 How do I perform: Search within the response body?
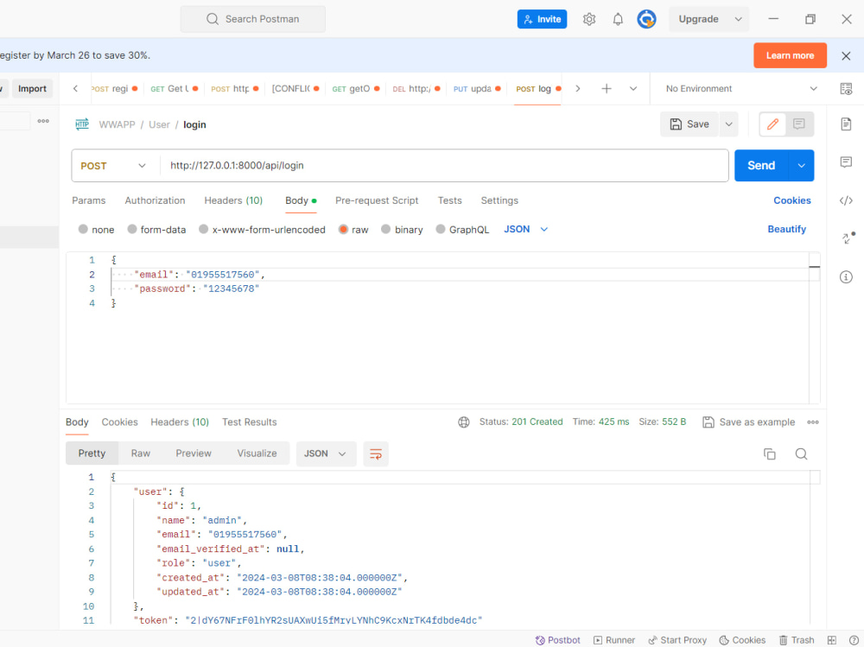tap(801, 454)
